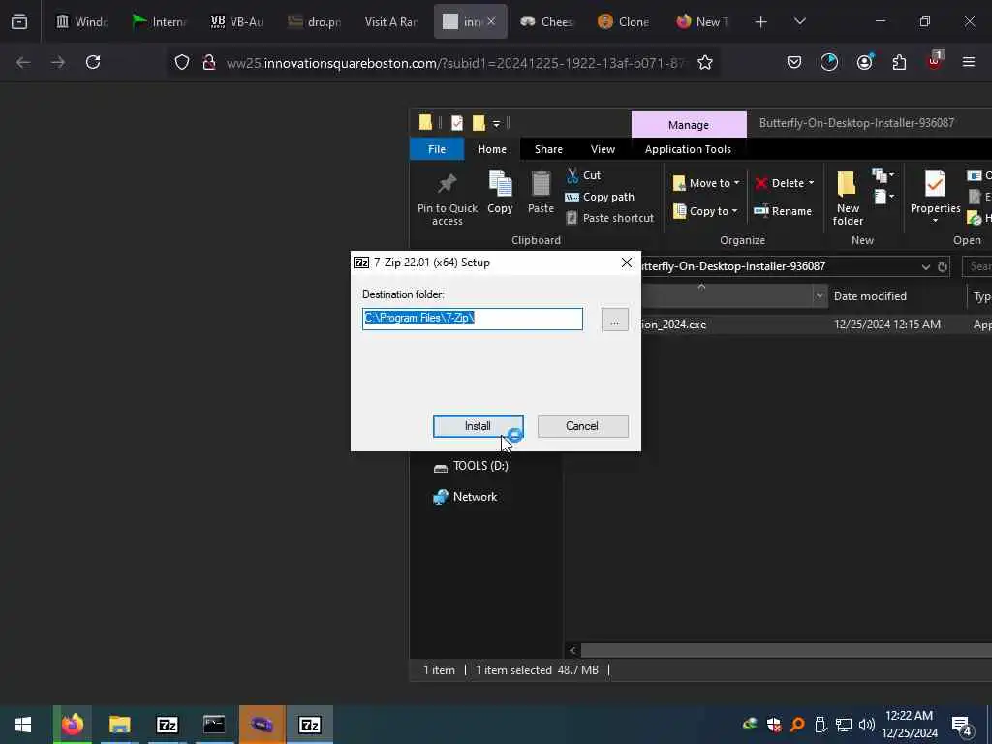Click New folder in ribbon
The height and width of the screenshot is (744, 992).
pyautogui.click(x=848, y=198)
